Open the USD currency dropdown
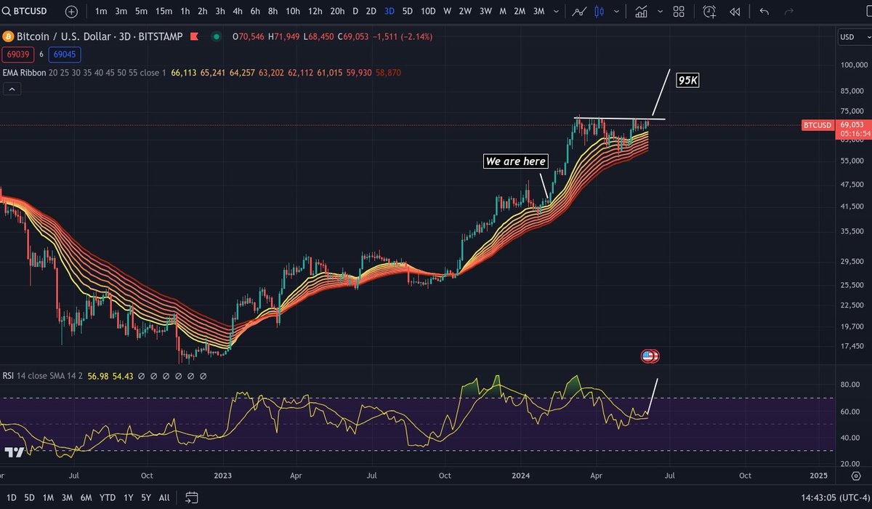 [x=853, y=36]
